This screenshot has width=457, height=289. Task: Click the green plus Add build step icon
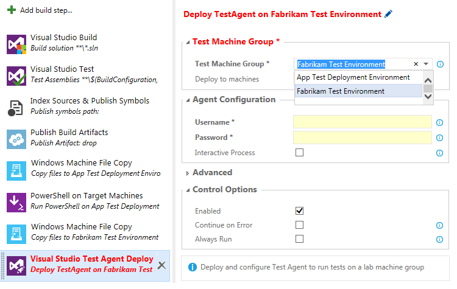[11, 10]
